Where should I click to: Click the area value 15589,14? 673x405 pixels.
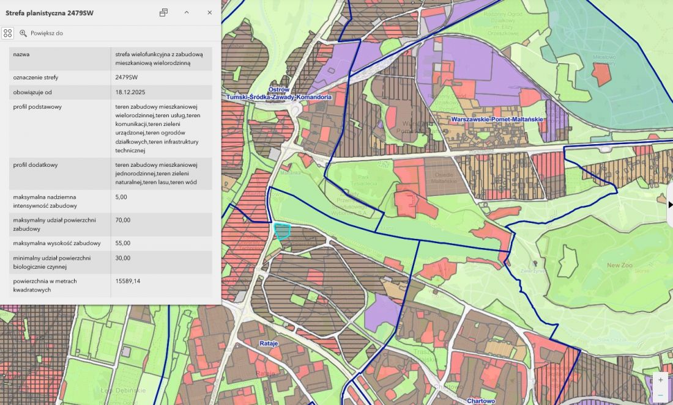127,281
